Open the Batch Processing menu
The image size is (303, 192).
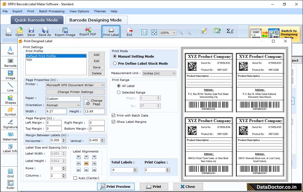(52, 11)
